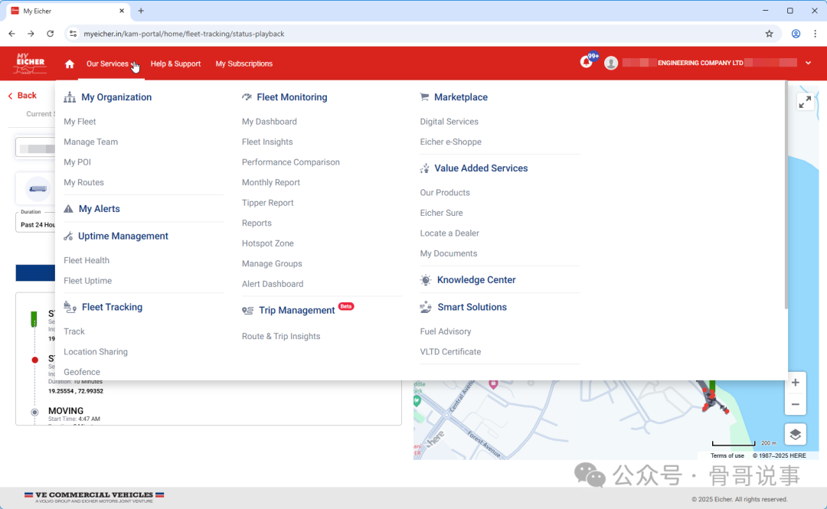Open My POI
This screenshot has width=827, height=509.
(x=77, y=162)
